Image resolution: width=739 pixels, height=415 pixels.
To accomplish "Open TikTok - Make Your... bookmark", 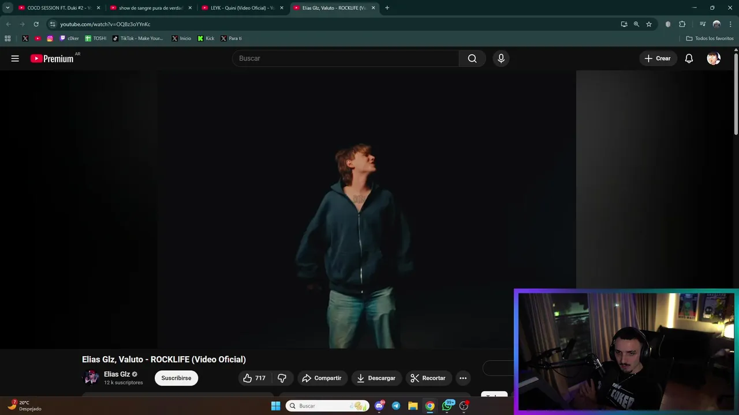I will coord(138,39).
